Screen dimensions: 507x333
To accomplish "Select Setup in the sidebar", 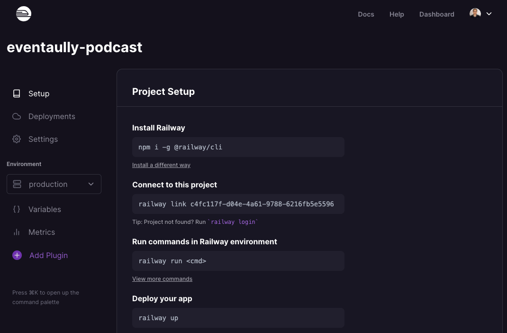I will pos(39,93).
